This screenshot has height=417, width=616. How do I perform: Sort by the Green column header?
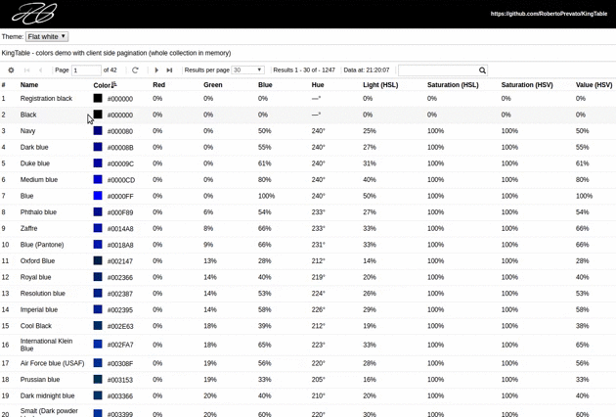coord(213,84)
